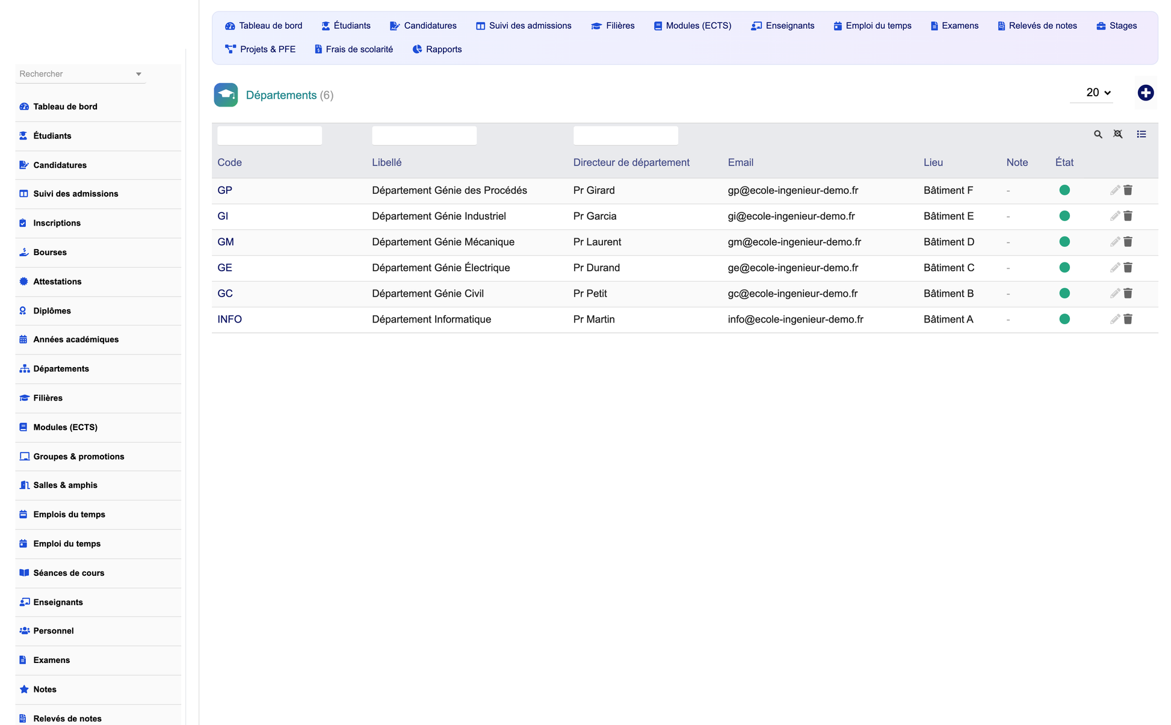The image size is (1171, 725).
Task: Click the search magnifier icon in table header
Action: pos(1098,135)
